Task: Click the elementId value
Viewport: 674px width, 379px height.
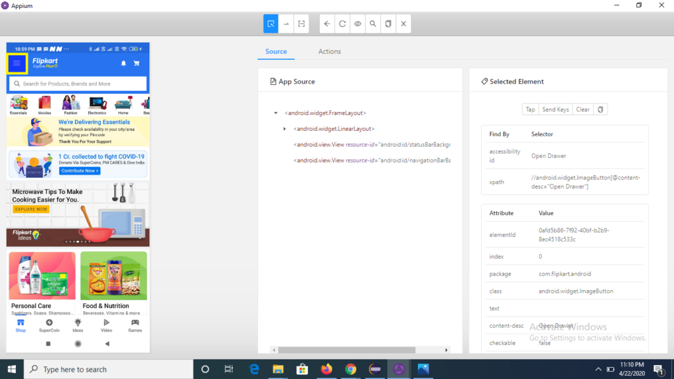Action: pyautogui.click(x=574, y=235)
